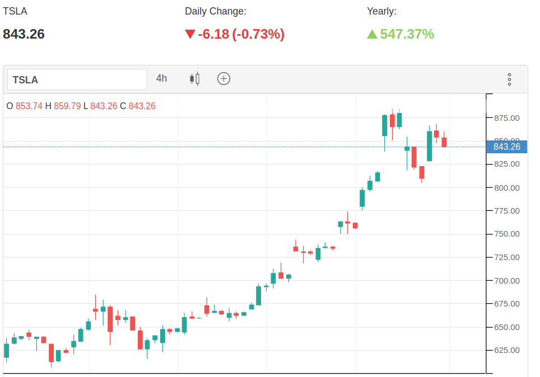540x377 pixels.
Task: Click the green up arrow by Yearly
Action: tap(372, 34)
